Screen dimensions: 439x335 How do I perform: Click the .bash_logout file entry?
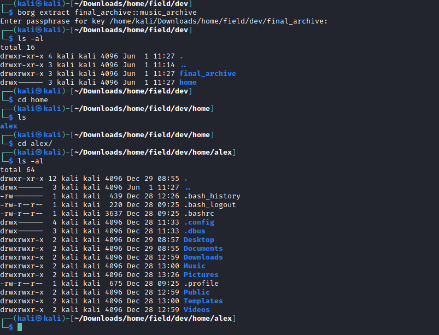click(x=209, y=205)
